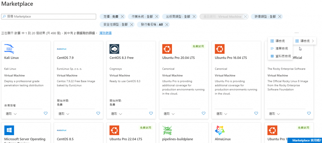The height and width of the screenshot is (143, 322).
Task: Open the Ubuntu Pro 16.04 LTS title
Action: click(231, 58)
